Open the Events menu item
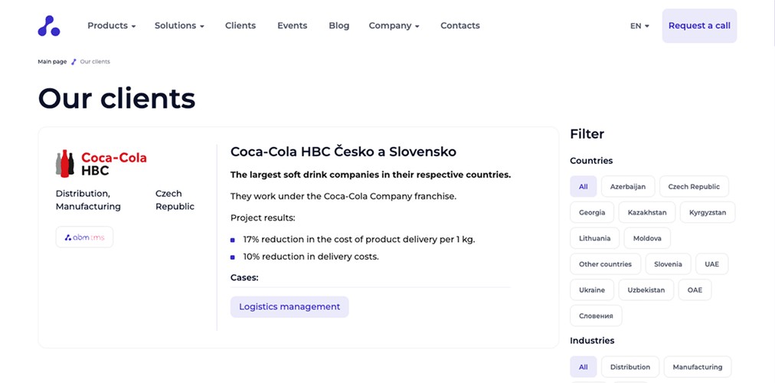 [x=292, y=26]
